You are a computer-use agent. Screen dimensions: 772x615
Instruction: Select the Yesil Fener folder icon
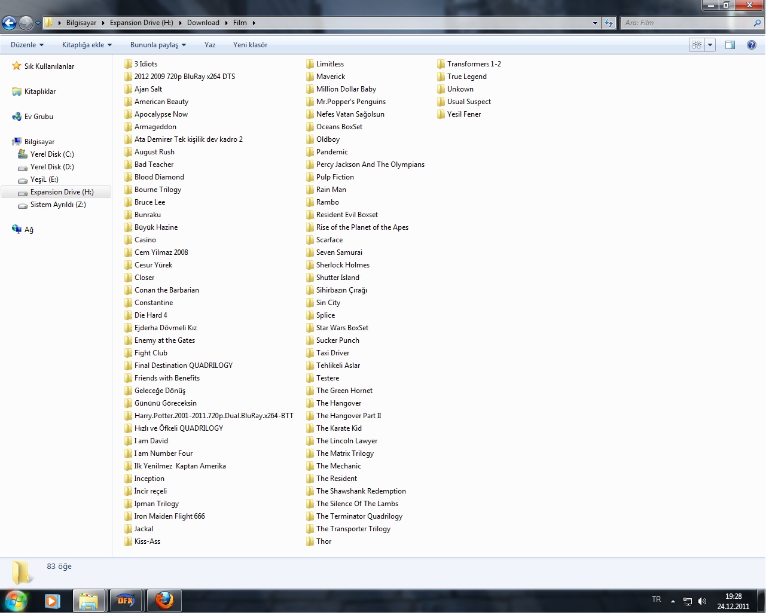pyautogui.click(x=441, y=114)
